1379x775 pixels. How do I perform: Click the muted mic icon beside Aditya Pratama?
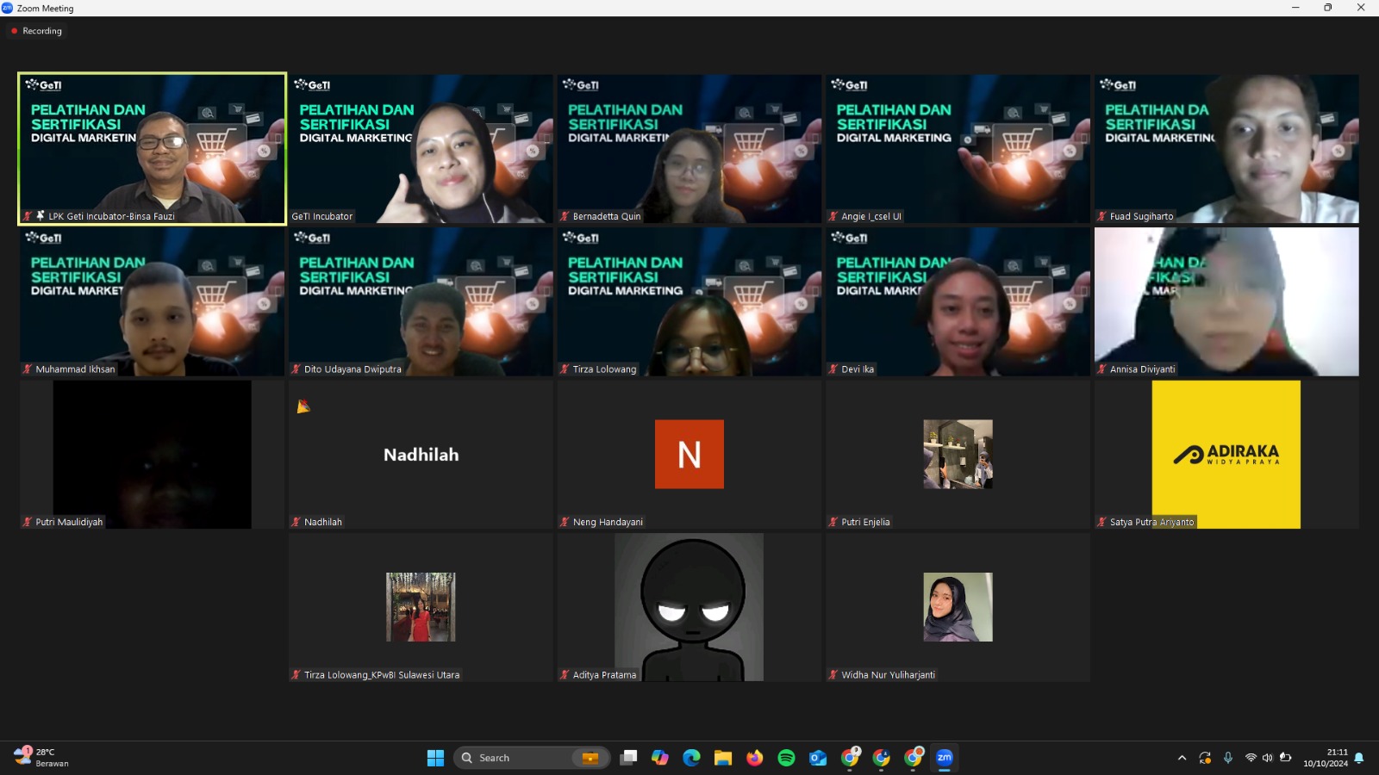565,675
